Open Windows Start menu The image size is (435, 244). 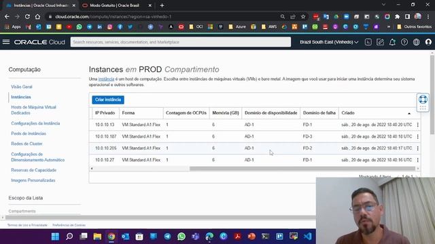(x=55, y=237)
